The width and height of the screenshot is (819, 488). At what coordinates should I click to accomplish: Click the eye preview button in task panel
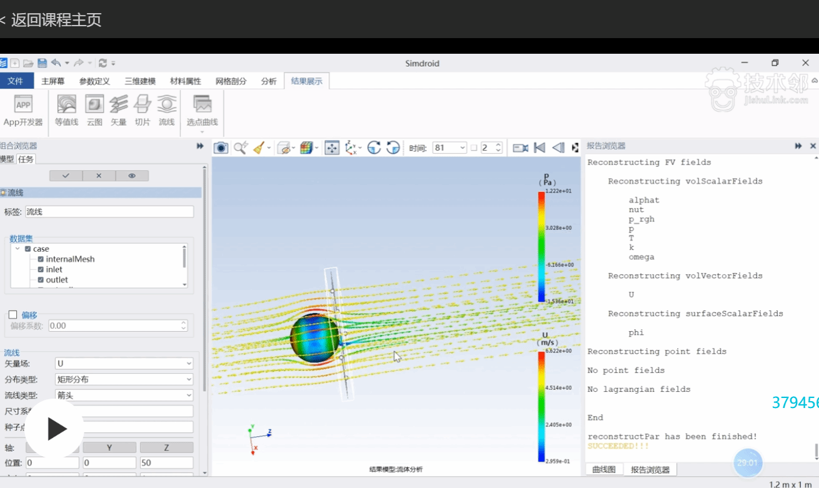[132, 176]
